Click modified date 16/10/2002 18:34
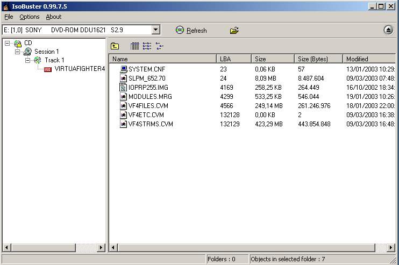The height and width of the screenshot is (265, 399). pyautogui.click(x=370, y=88)
